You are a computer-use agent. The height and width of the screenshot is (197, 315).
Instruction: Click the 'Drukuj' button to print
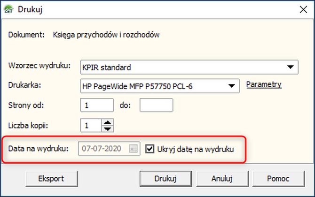(166, 179)
